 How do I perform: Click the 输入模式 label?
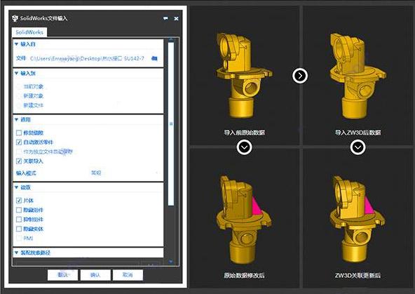point(26,173)
